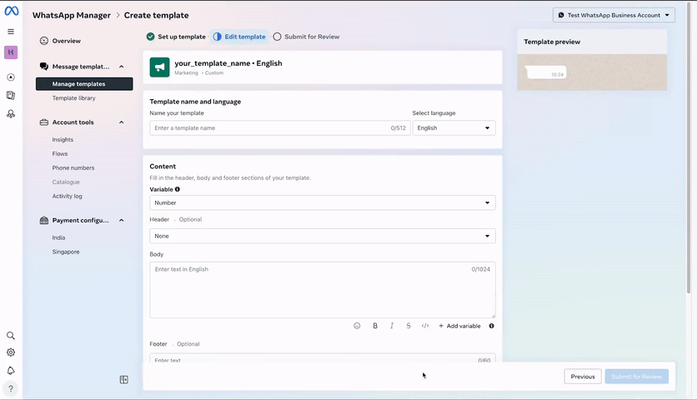Open the search magnifier icon

click(x=11, y=336)
